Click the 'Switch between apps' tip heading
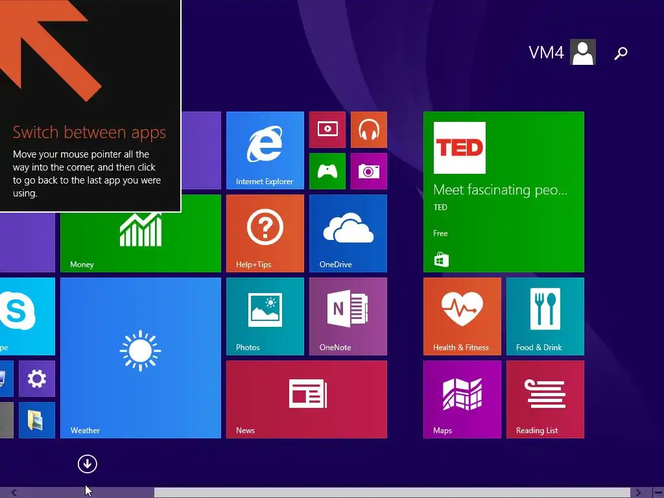Image resolution: width=664 pixels, height=498 pixels. (89, 132)
